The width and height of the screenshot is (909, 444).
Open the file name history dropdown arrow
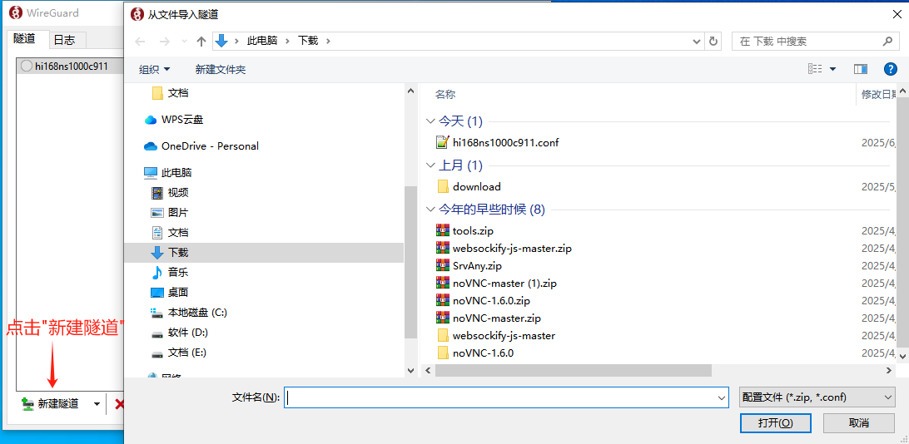[x=723, y=397]
